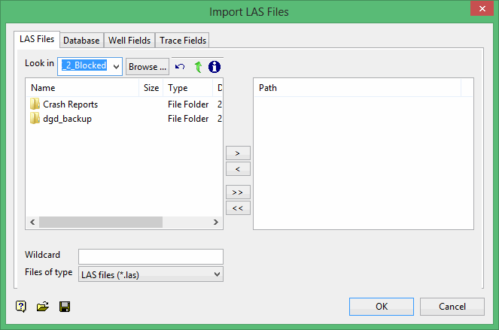Open the Well Fields tab

129,41
